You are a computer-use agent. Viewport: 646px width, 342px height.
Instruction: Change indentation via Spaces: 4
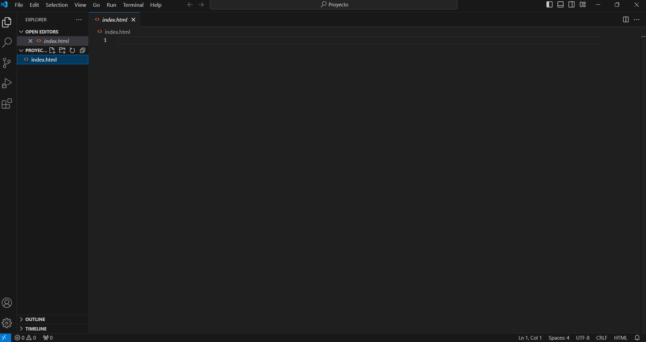tap(559, 338)
